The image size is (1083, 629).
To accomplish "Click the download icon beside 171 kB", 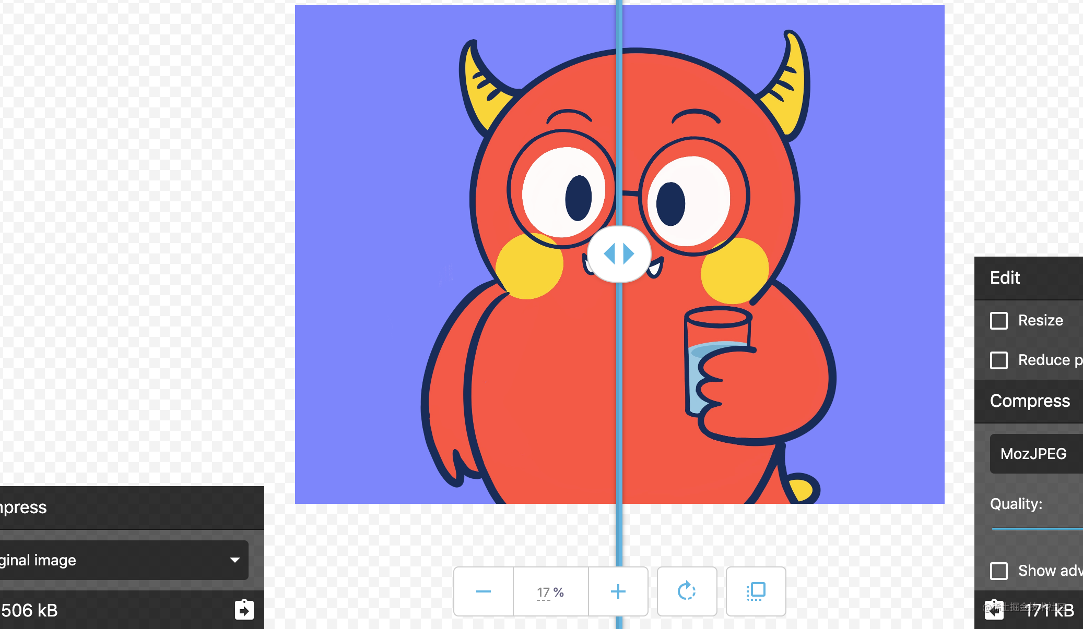I will coord(994,609).
